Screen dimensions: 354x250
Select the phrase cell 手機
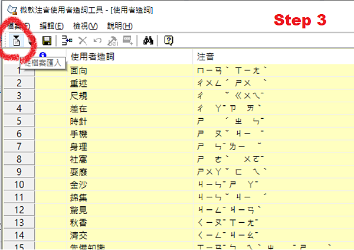click(130, 134)
